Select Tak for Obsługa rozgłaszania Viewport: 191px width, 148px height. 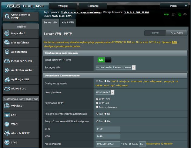point(97,81)
